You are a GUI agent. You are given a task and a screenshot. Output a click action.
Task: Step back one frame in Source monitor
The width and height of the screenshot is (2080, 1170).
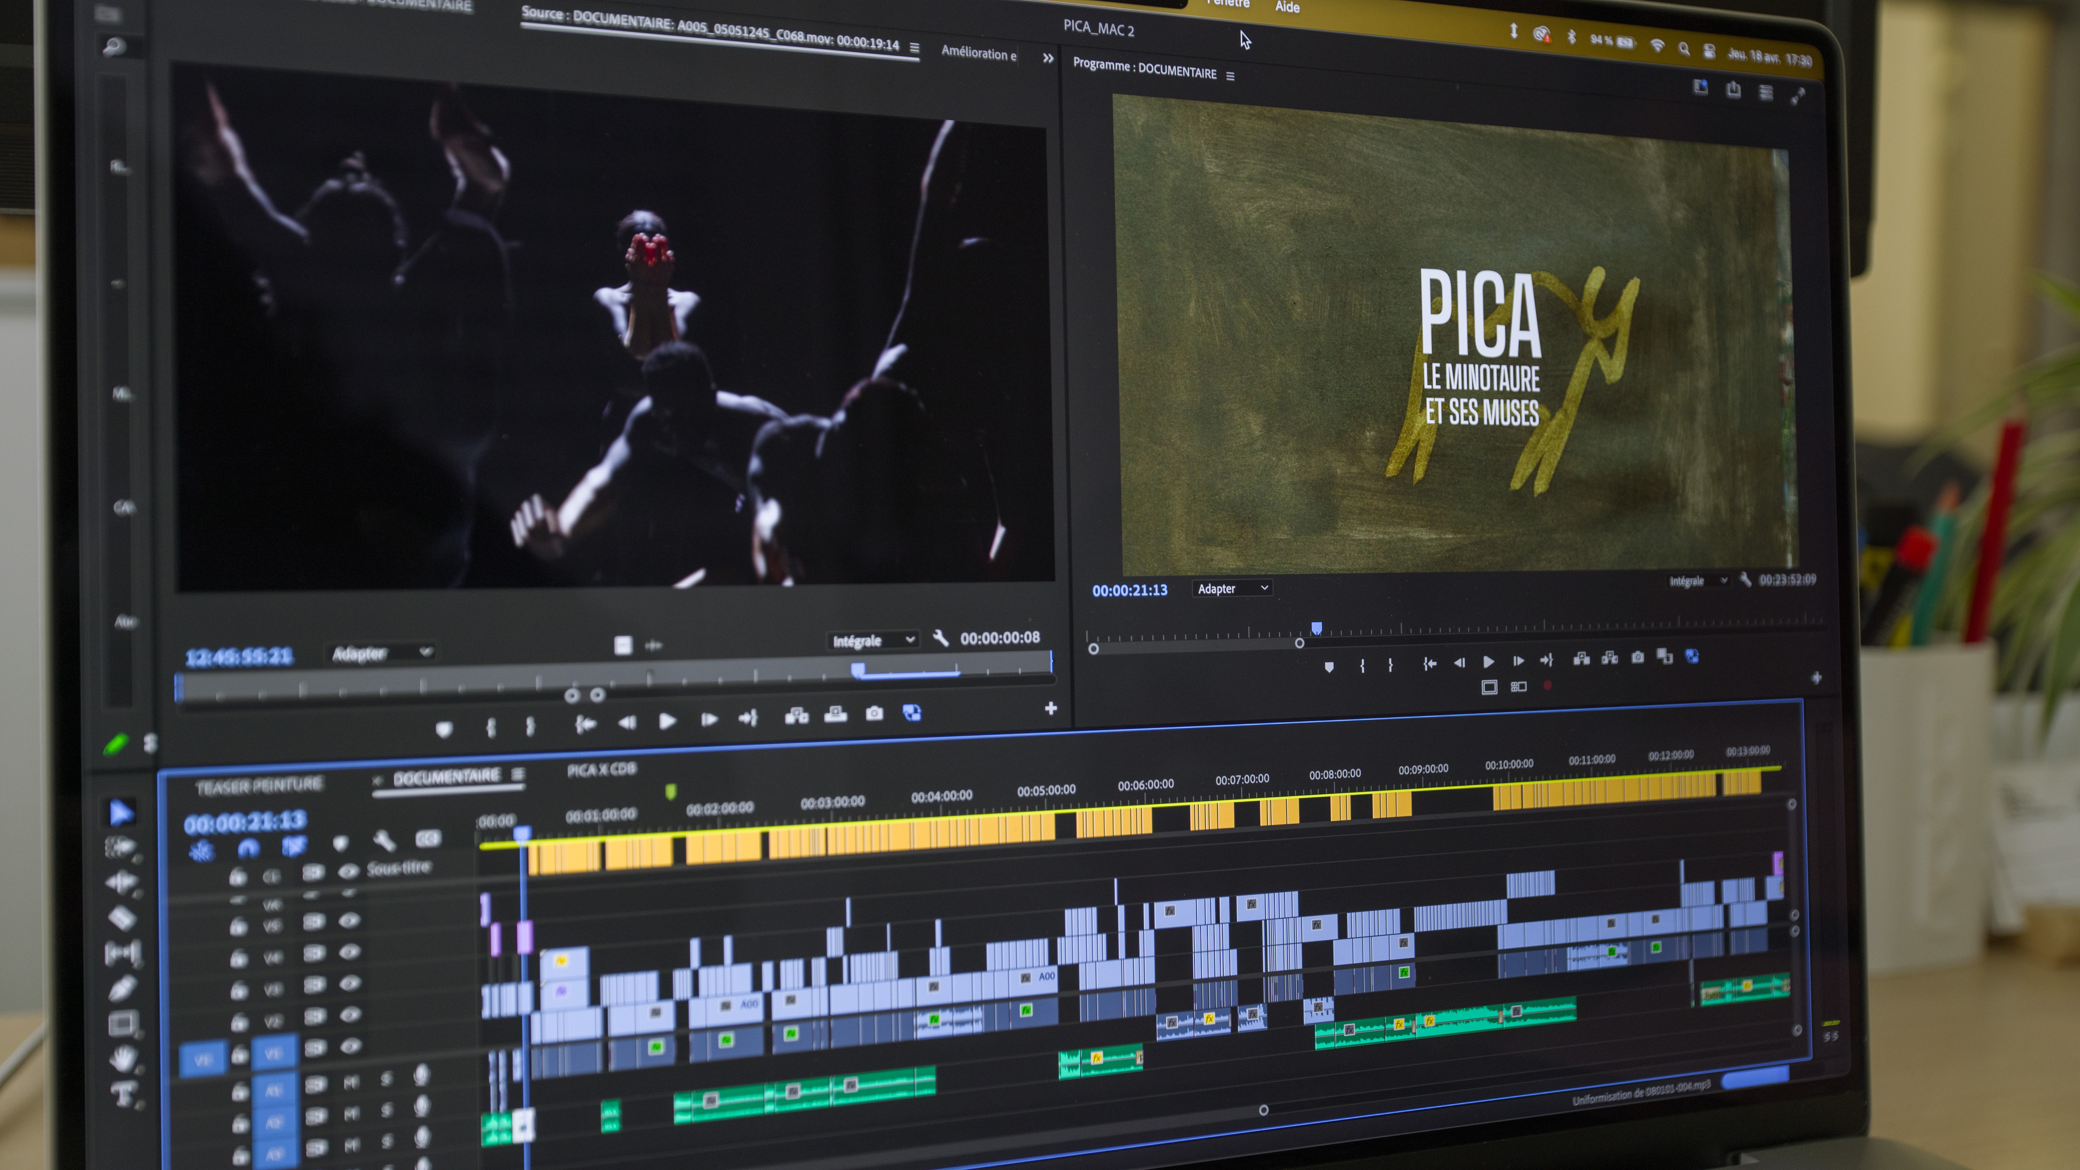pos(627,723)
